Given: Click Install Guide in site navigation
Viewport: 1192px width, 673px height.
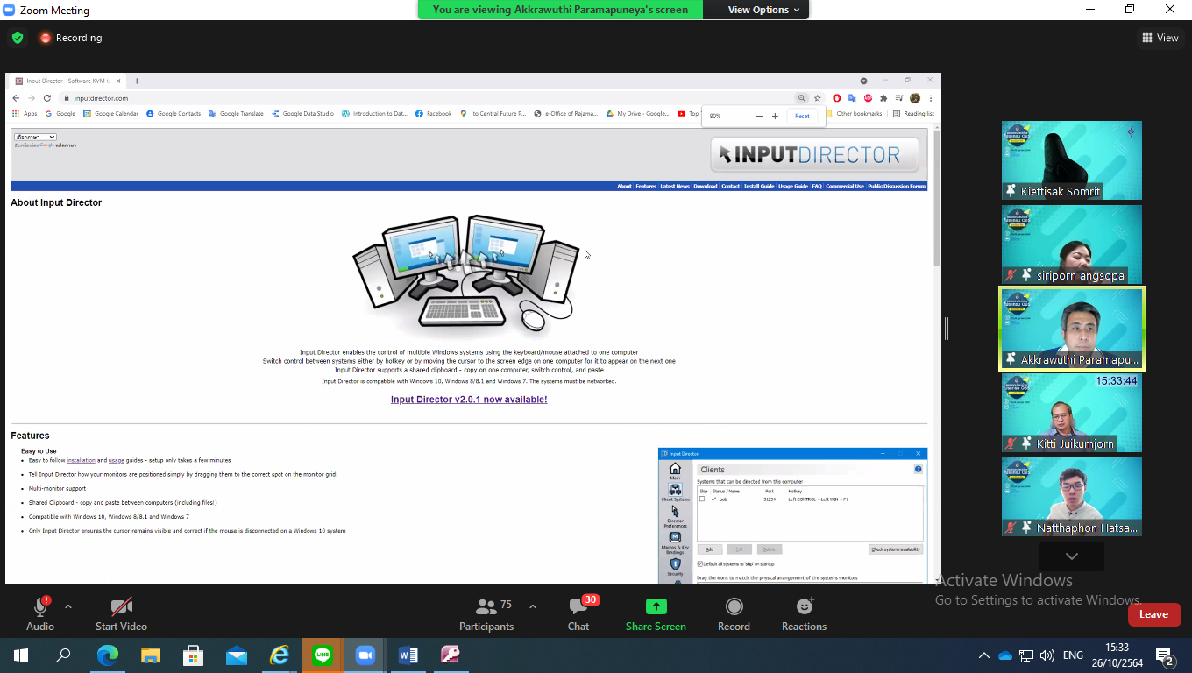Looking at the screenshot, I should coord(759,186).
